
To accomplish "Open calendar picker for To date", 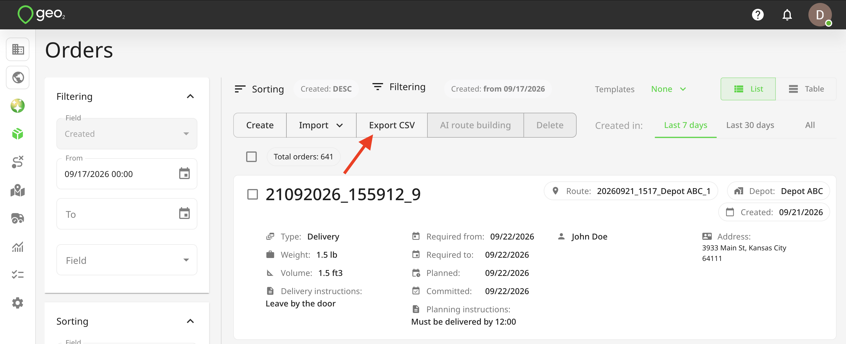I will point(184,213).
